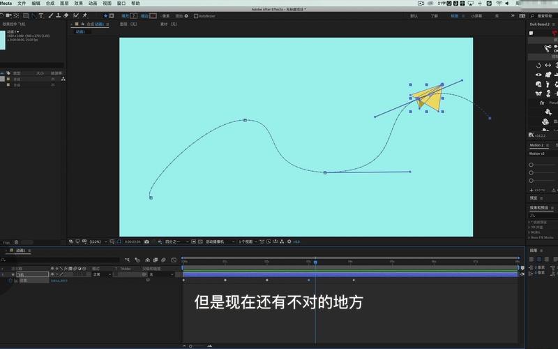The image size is (558, 349).
Task: Click the Duik rotate arrow icon
Action: (x=538, y=66)
